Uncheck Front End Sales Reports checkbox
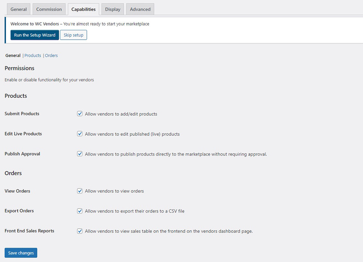The width and height of the screenshot is (363, 262). (80, 231)
